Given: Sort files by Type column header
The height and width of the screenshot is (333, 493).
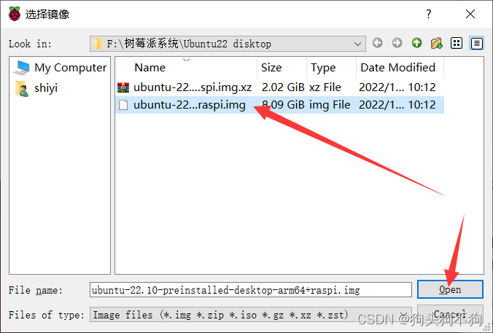Looking at the screenshot, I should pyautogui.click(x=331, y=68).
